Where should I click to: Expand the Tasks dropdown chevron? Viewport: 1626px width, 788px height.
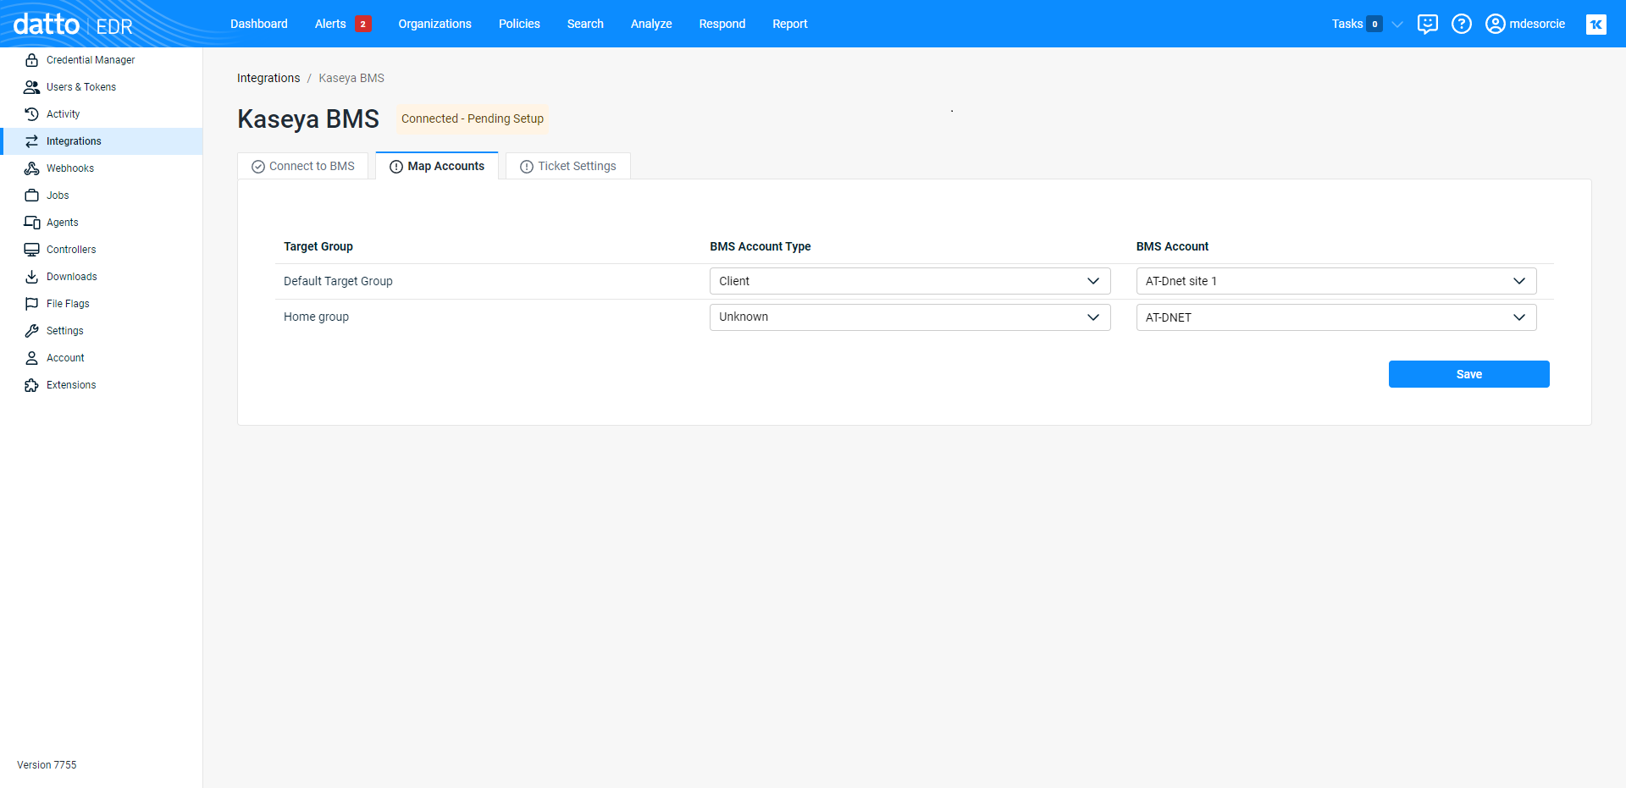1397,25
